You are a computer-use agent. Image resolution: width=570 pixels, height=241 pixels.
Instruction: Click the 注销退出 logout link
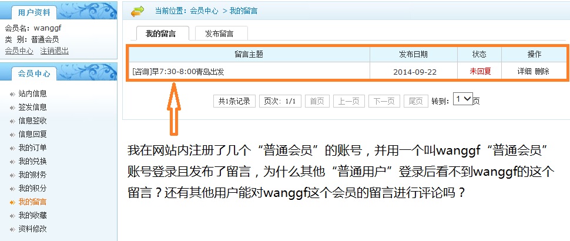click(54, 51)
